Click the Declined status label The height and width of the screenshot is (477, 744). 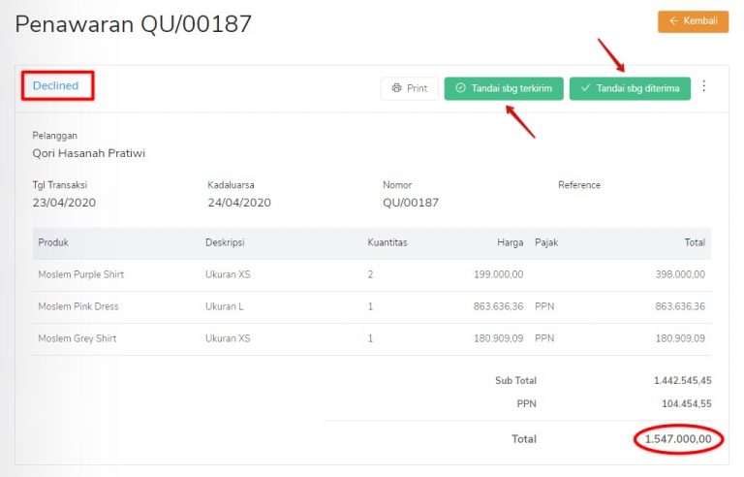click(55, 85)
